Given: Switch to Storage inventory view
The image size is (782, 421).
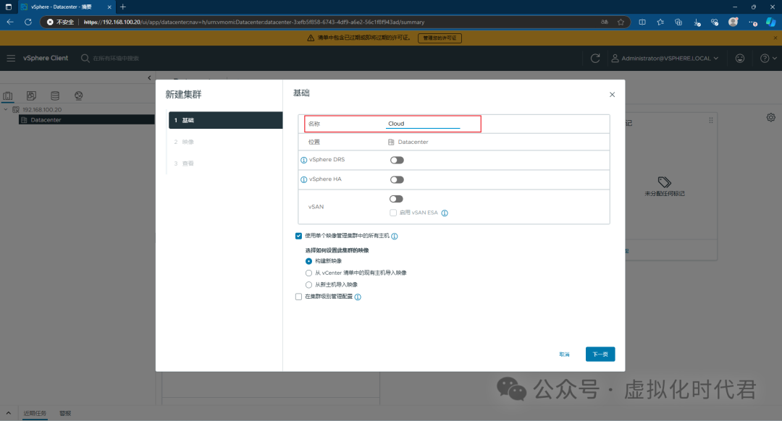Looking at the screenshot, I should click(x=55, y=95).
